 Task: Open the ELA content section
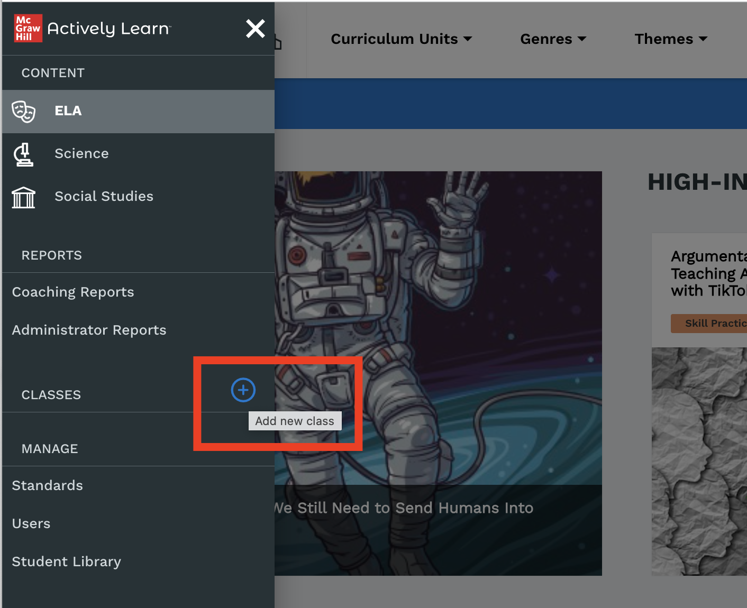point(139,111)
